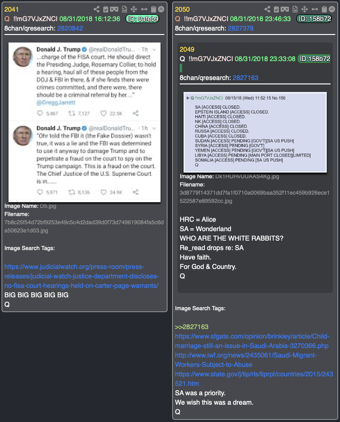340x422 pixels.
Task: Open the judicialwatch.org press release link
Action: [x=82, y=276]
